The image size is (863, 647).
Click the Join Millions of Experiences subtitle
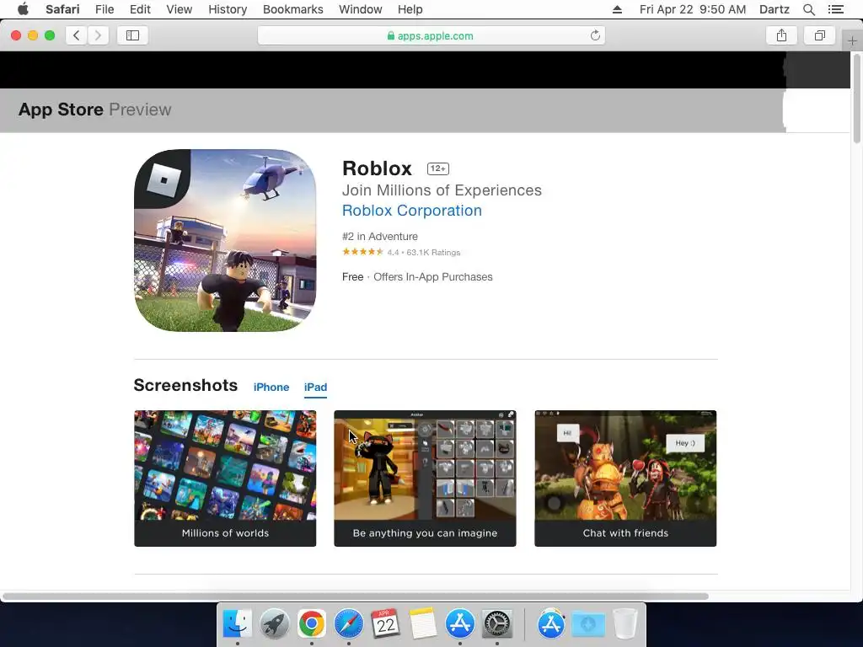pyautogui.click(x=442, y=190)
